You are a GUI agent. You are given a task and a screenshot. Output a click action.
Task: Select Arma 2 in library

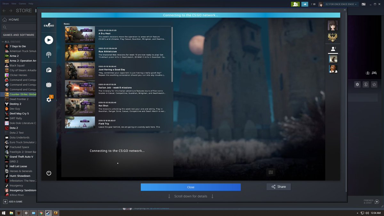point(14,56)
